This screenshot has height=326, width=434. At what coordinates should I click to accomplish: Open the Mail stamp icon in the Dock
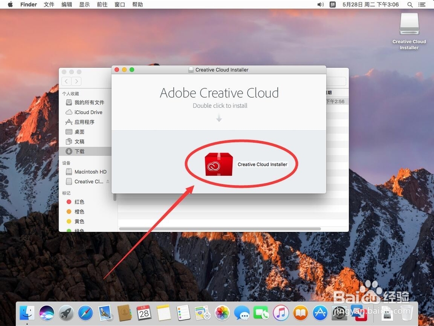coord(105,313)
